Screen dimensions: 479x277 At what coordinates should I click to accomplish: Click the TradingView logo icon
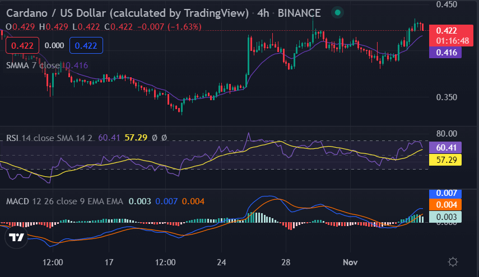click(x=16, y=237)
